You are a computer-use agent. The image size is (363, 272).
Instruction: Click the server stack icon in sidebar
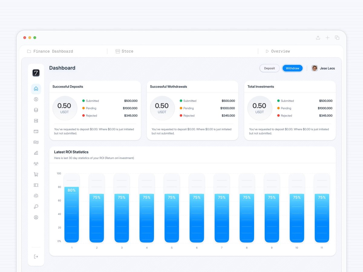(36, 121)
